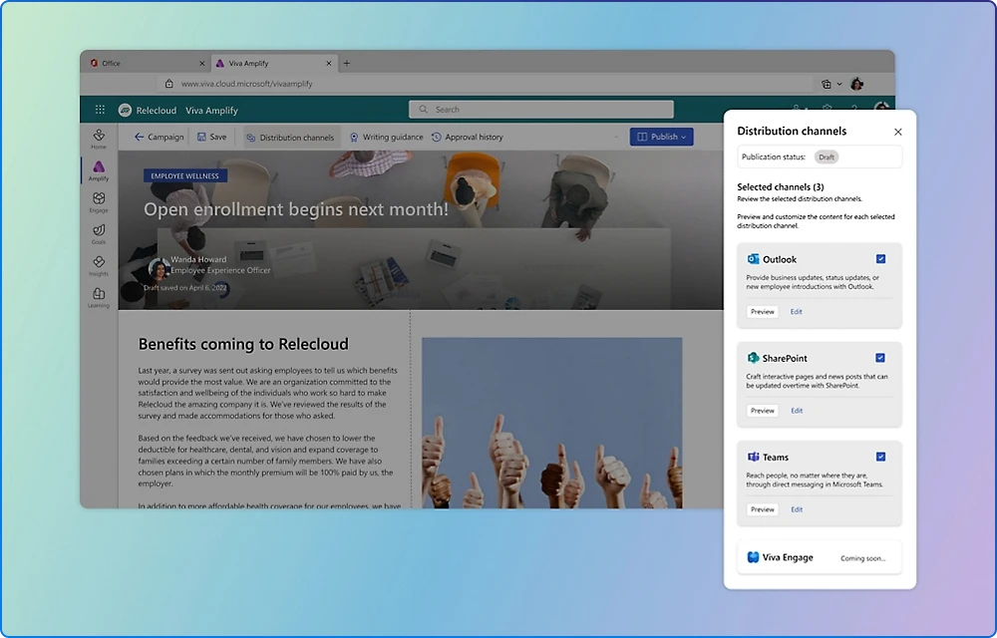Screen dimensions: 997x638
Task: Click the Distribution channels toolbar icon
Action: coord(250,138)
